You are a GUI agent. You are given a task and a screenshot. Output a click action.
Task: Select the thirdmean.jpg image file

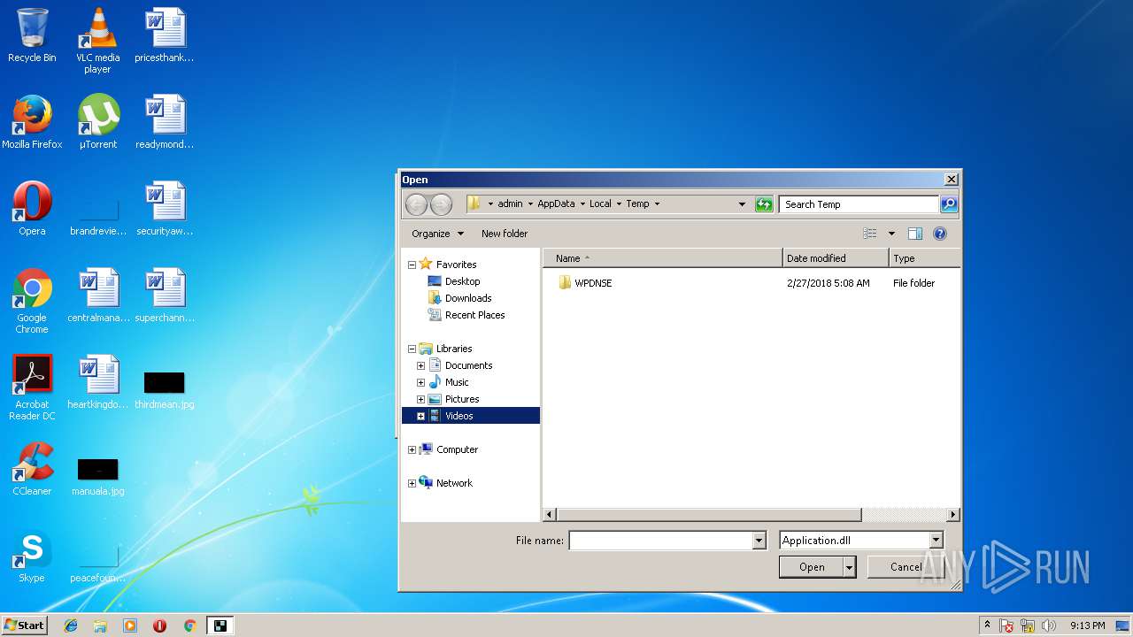point(165,390)
